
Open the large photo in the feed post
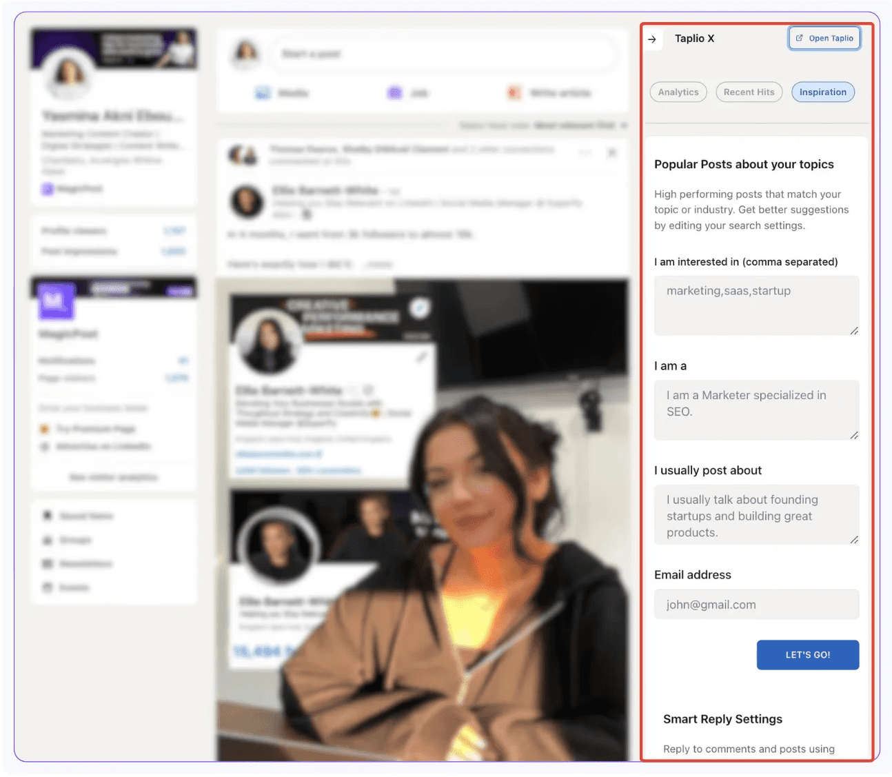coord(423,520)
